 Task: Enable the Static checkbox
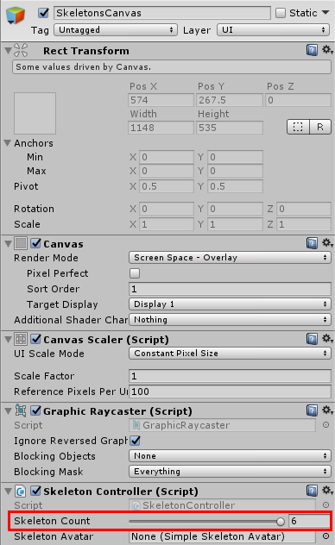[281, 13]
